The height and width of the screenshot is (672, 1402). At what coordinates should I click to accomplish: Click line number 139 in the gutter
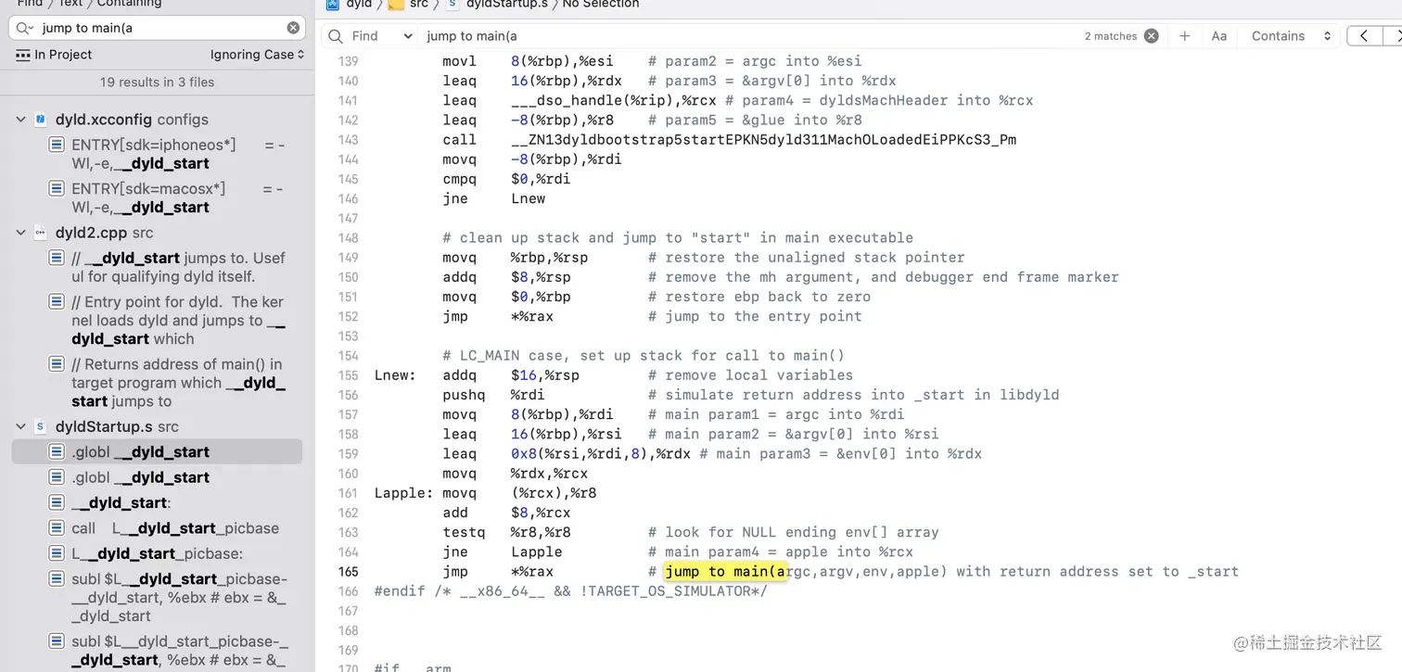349,61
